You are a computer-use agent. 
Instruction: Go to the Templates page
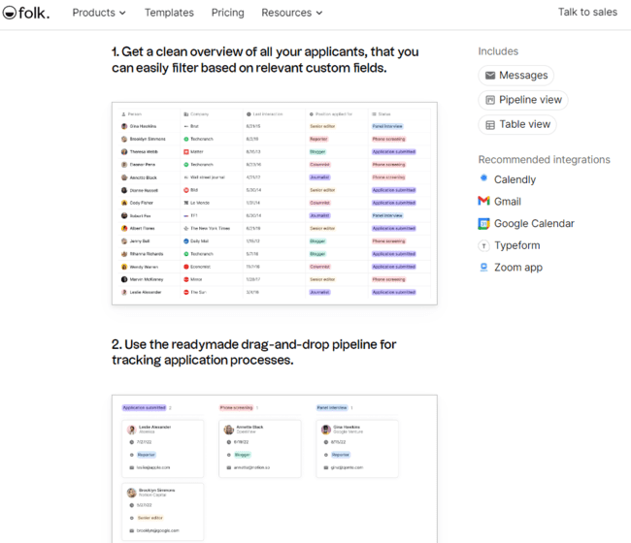(x=169, y=13)
